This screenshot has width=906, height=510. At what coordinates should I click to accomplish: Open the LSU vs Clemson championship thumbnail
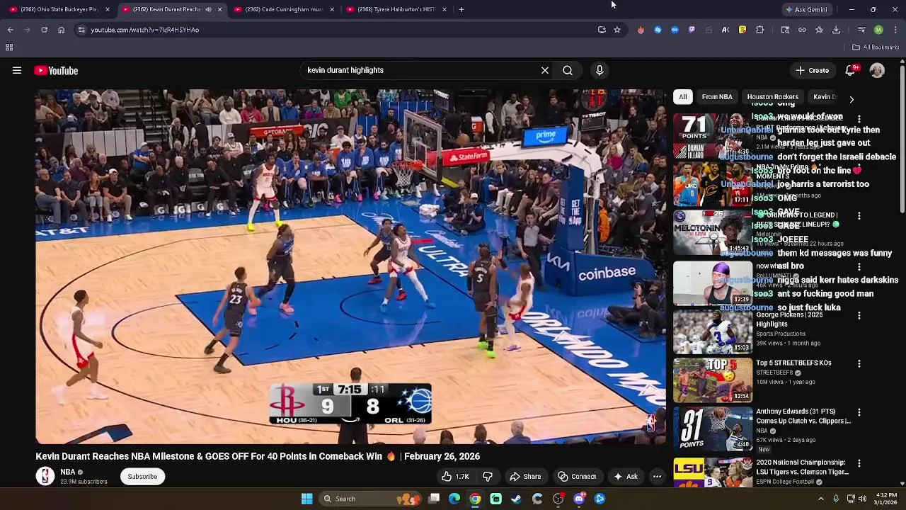coord(712,472)
